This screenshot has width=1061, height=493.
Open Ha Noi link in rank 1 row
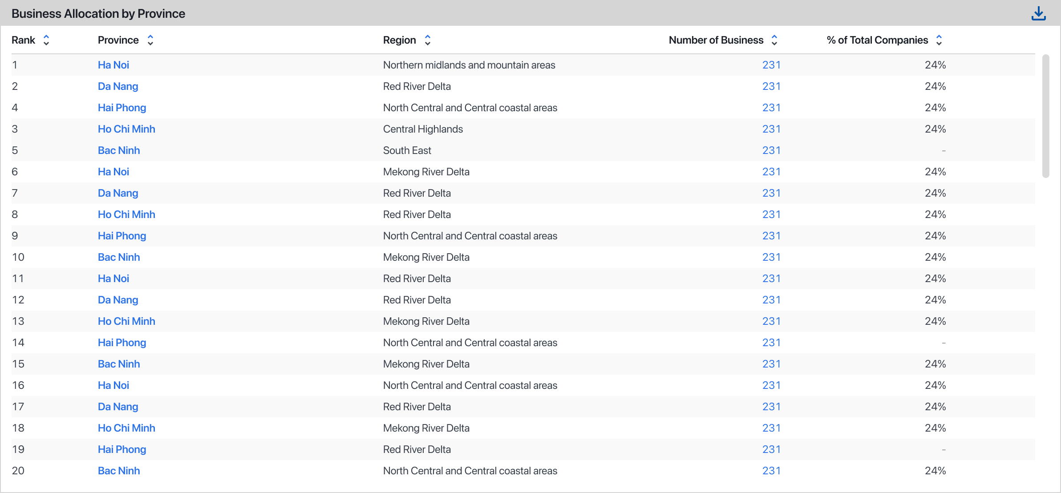pyautogui.click(x=113, y=65)
